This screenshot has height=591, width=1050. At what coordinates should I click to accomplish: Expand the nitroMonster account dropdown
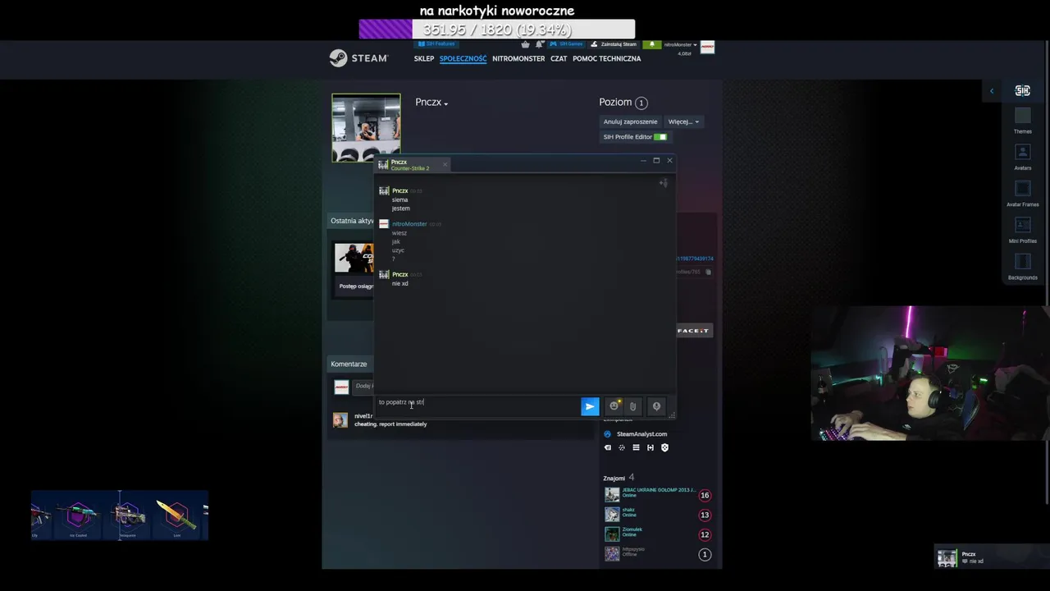tap(680, 44)
